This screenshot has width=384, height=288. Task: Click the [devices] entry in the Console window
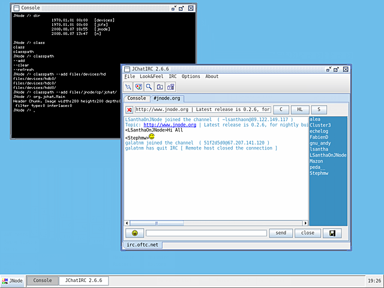pyautogui.click(x=104, y=20)
